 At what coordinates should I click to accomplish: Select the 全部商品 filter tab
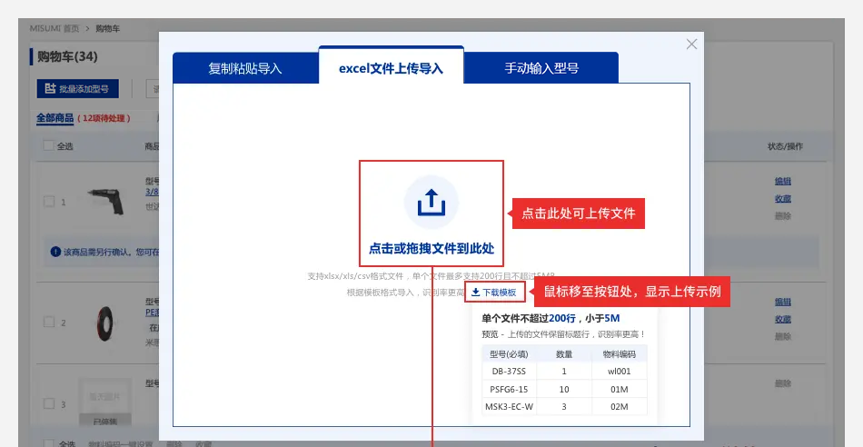55,118
